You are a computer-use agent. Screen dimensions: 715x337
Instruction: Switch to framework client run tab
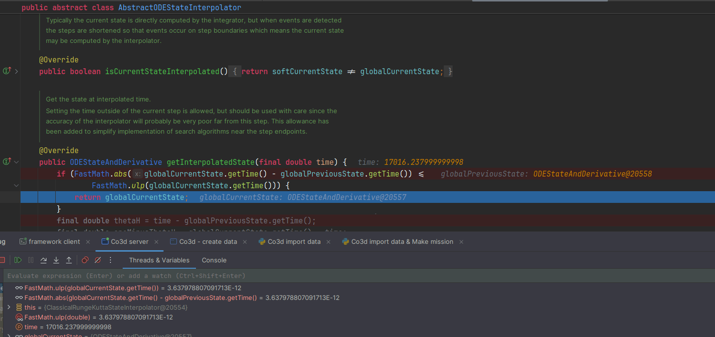pos(54,241)
